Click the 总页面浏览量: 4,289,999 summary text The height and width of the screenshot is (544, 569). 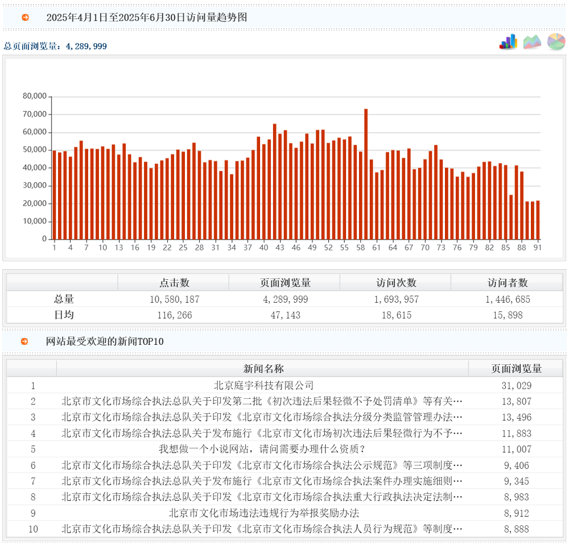55,46
